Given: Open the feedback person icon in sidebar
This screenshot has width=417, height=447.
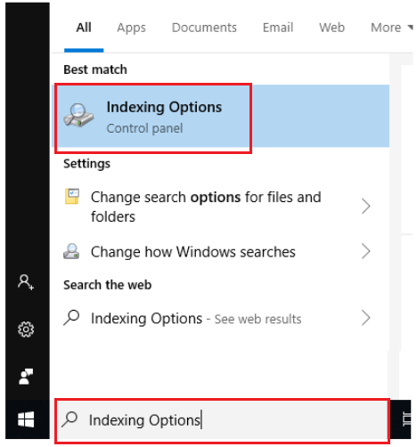Looking at the screenshot, I should click(x=26, y=377).
